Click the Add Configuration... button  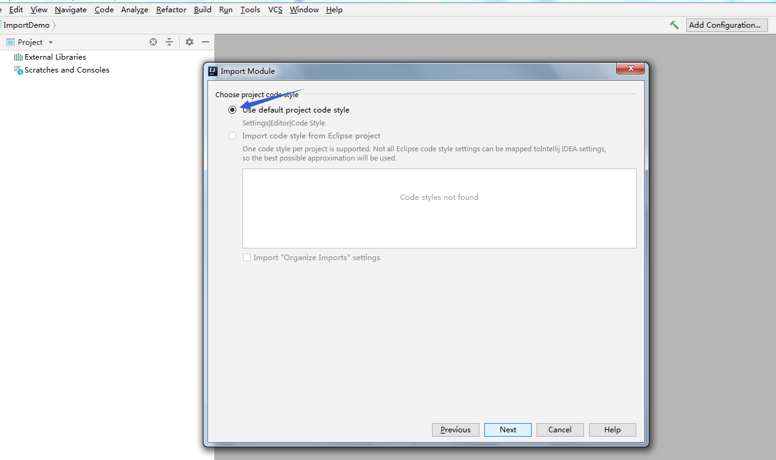(x=727, y=25)
